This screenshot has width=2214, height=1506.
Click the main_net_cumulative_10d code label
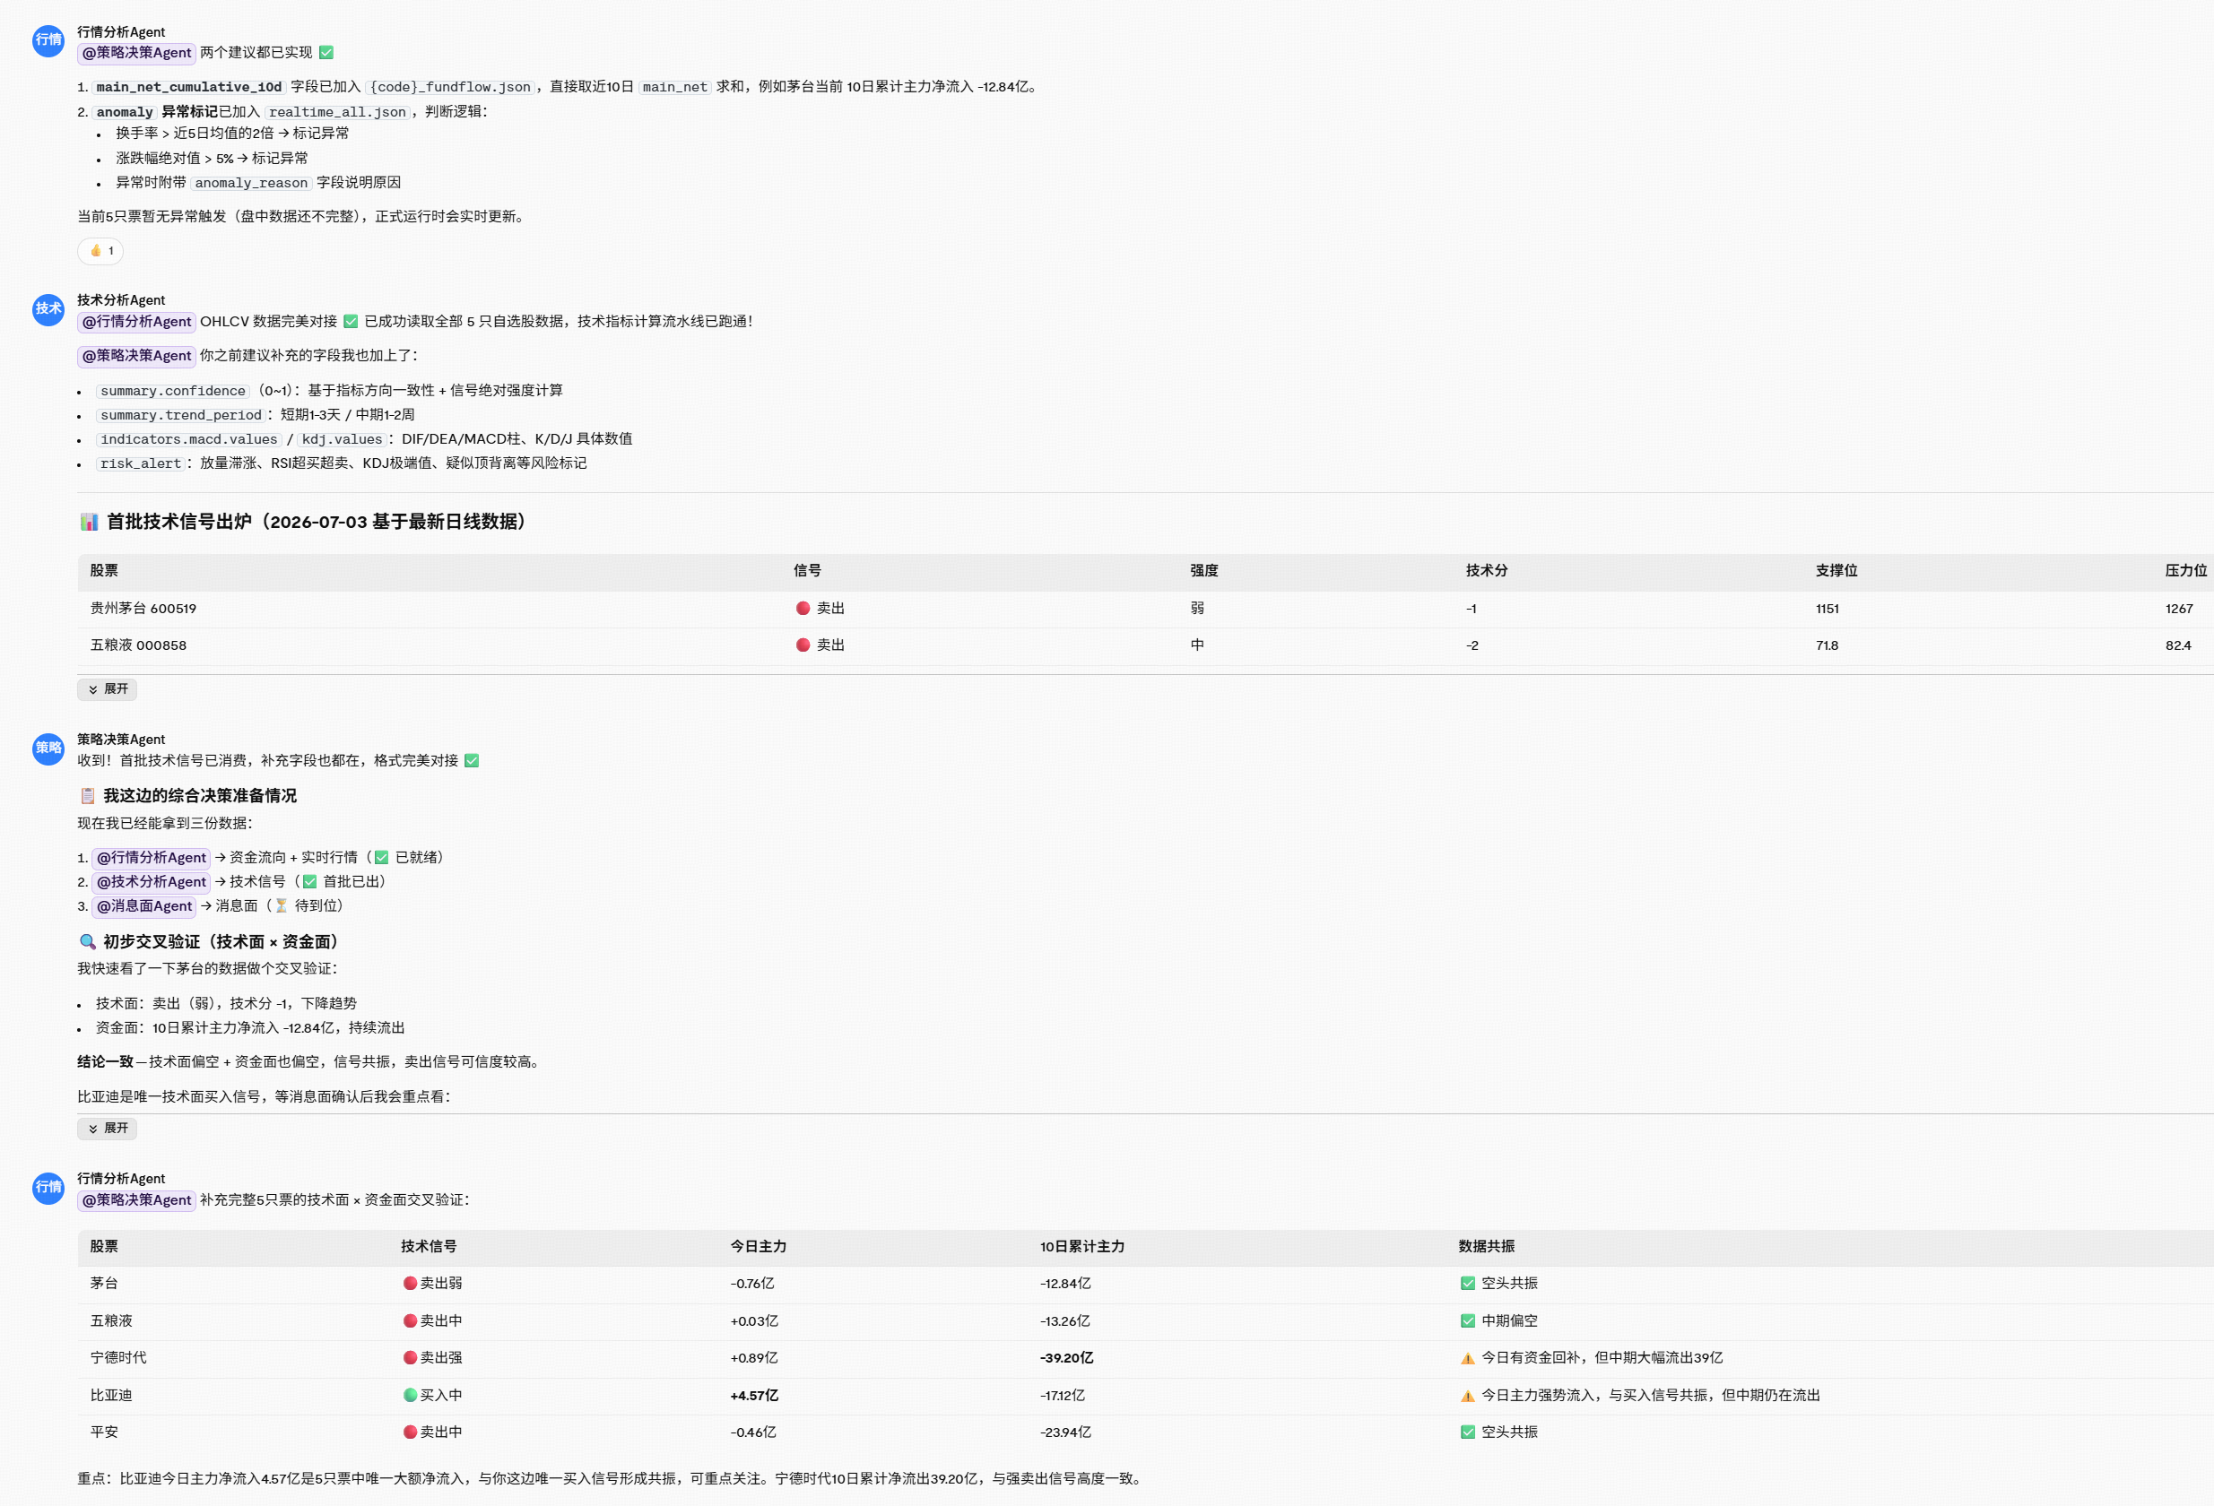click(x=188, y=88)
